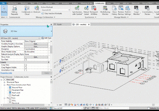Click Temporary Hide/Isolate glasses icon
159x111 pixels.
90,105
